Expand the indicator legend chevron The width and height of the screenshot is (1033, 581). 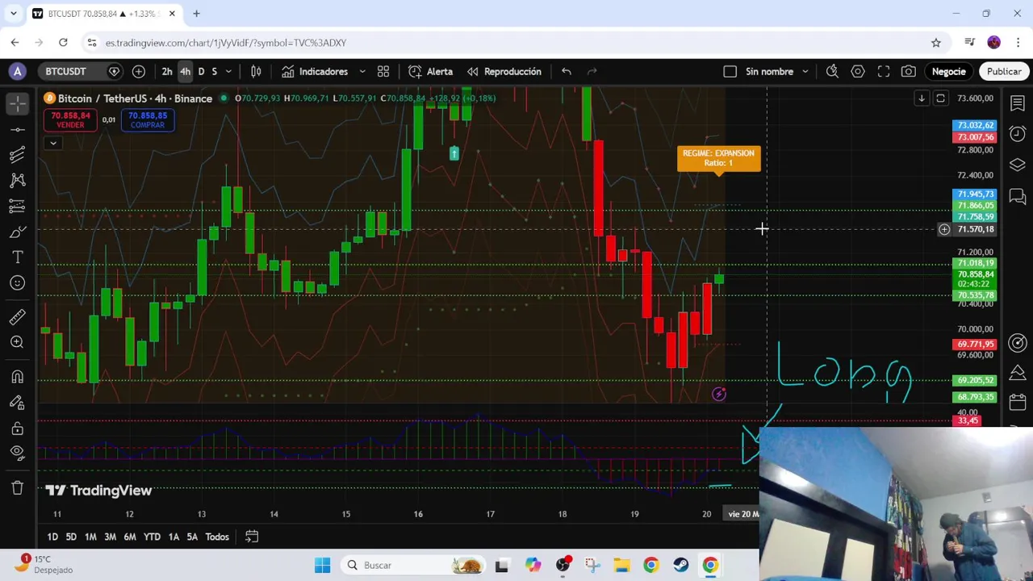click(52, 144)
